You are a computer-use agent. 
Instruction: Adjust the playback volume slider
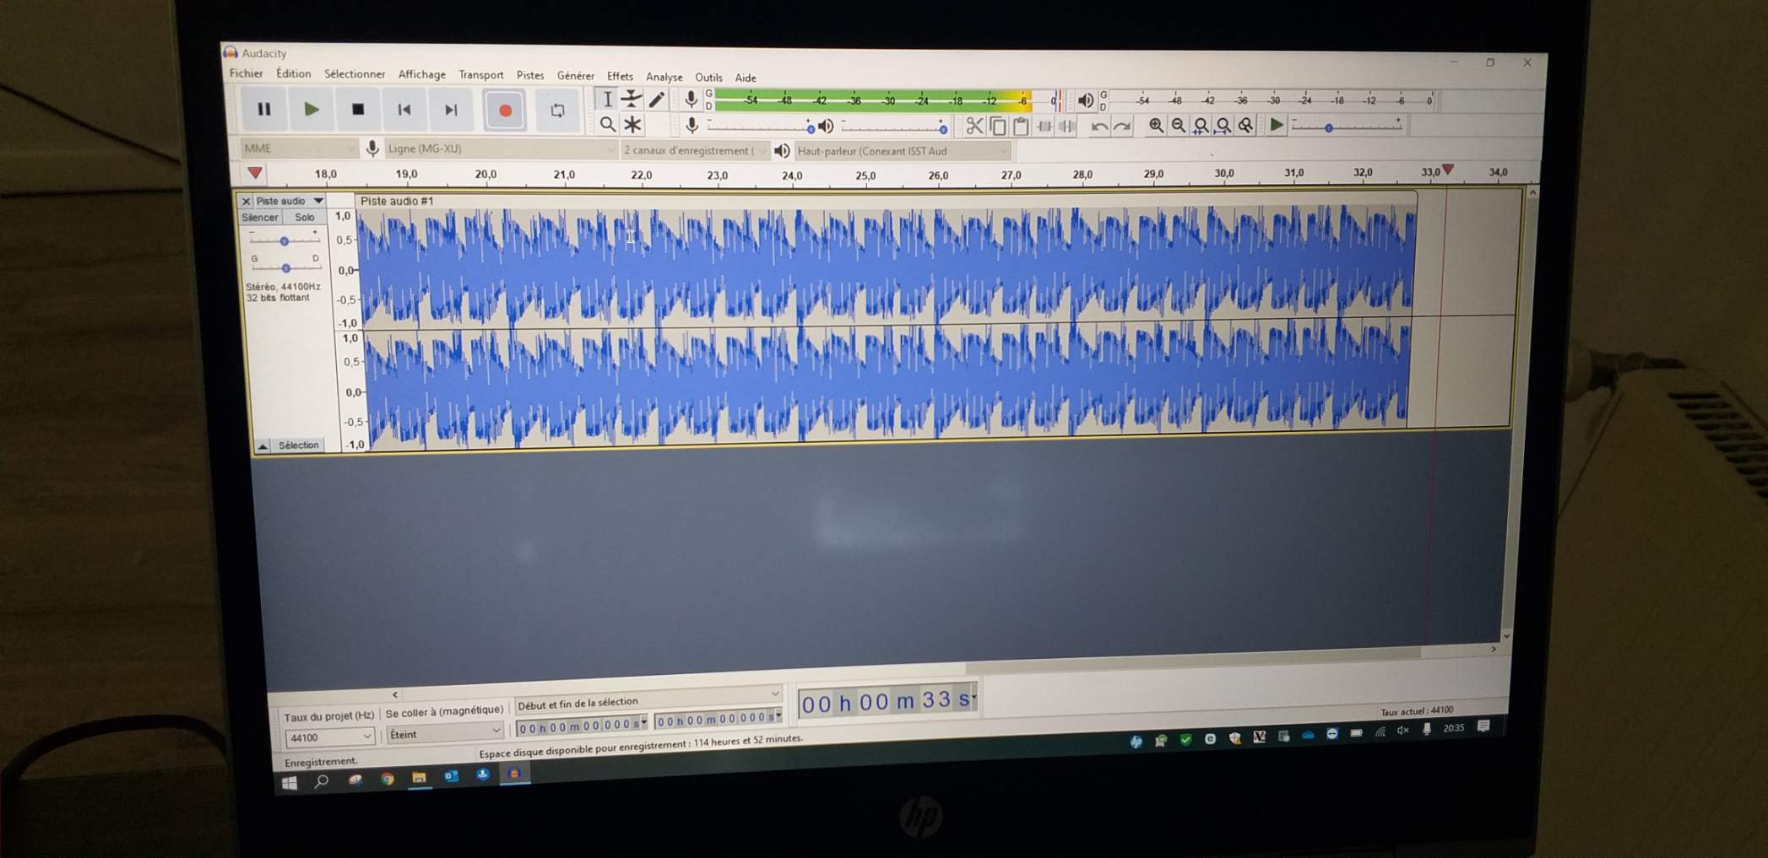(895, 127)
